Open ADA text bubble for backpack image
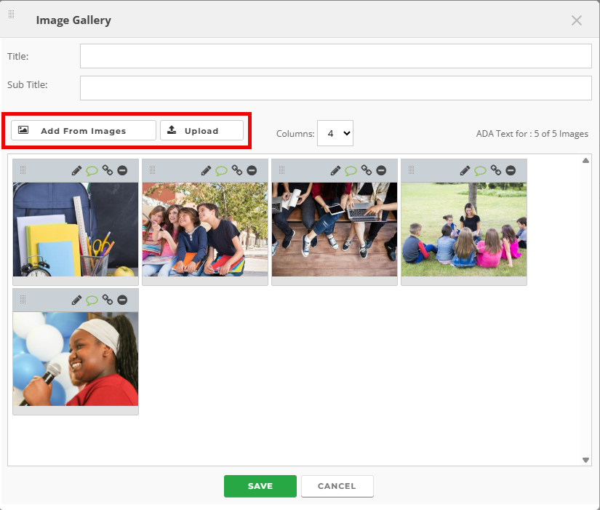The height and width of the screenshot is (510, 600). pyautogui.click(x=92, y=170)
